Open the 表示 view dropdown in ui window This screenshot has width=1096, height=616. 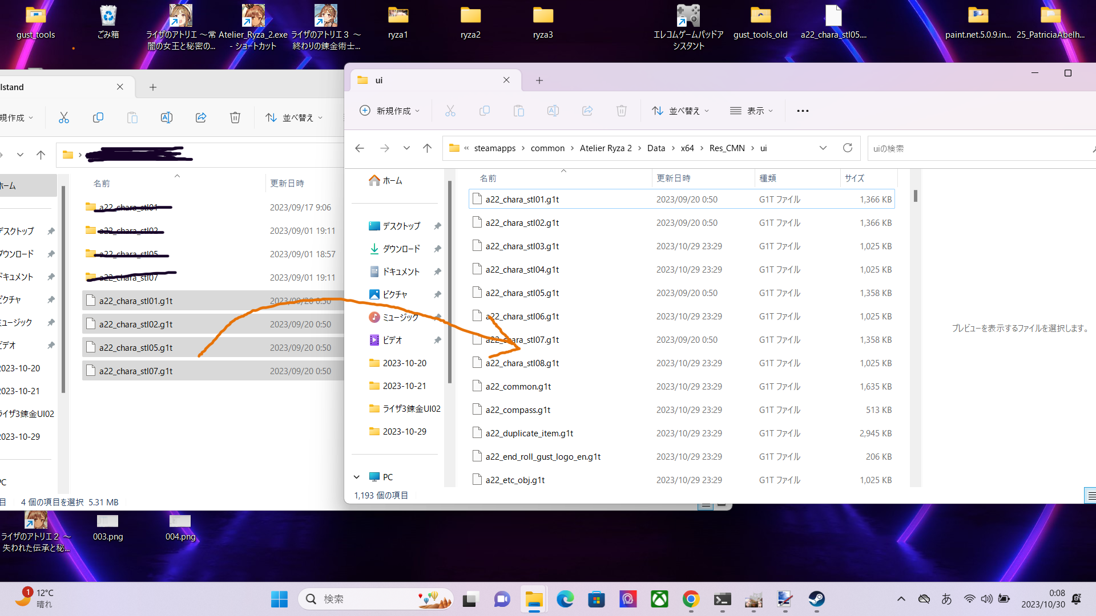tap(752, 111)
